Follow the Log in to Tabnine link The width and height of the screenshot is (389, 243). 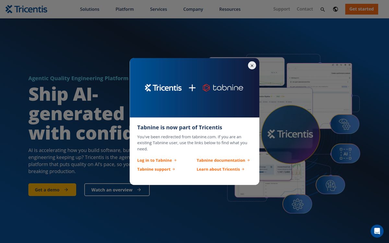157,160
